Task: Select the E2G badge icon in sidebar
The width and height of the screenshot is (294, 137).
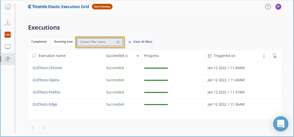Action: pyautogui.click(x=8, y=35)
